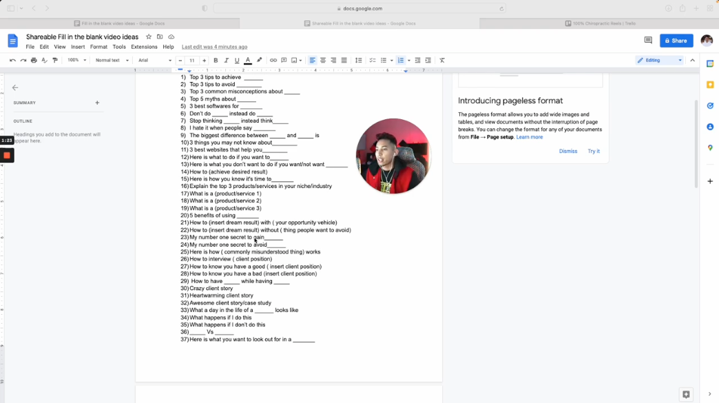Open Google Calendar in the side panel

click(x=710, y=64)
